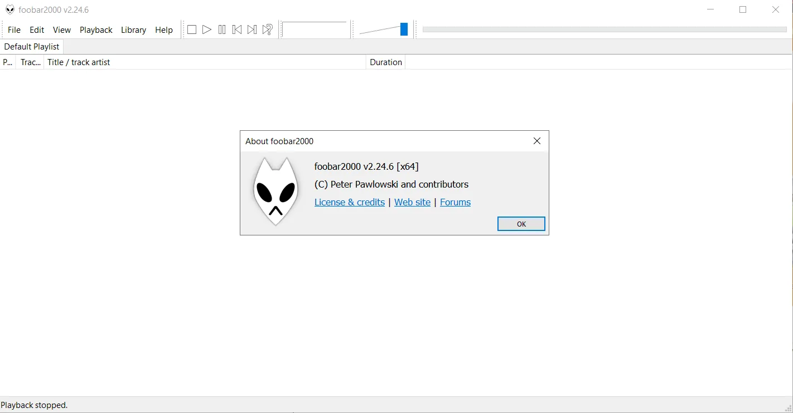The image size is (793, 413).
Task: Maximize the foobar2000 window
Action: point(743,9)
